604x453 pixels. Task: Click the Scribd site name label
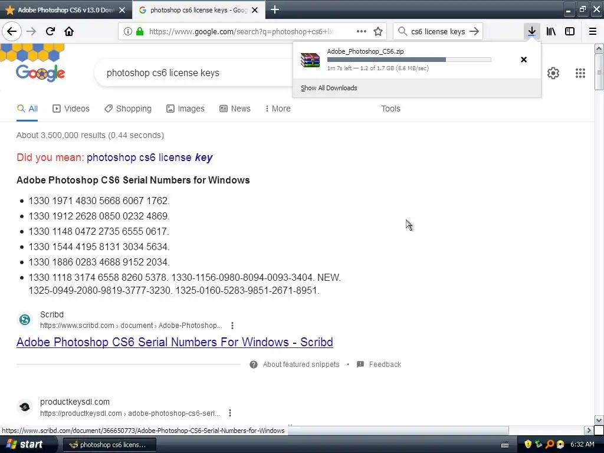52,314
